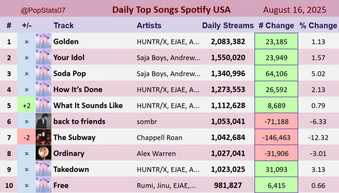Screen dimensions: 339x193
Task: Select the Soda Pop album thumbnail
Action: click(43, 73)
